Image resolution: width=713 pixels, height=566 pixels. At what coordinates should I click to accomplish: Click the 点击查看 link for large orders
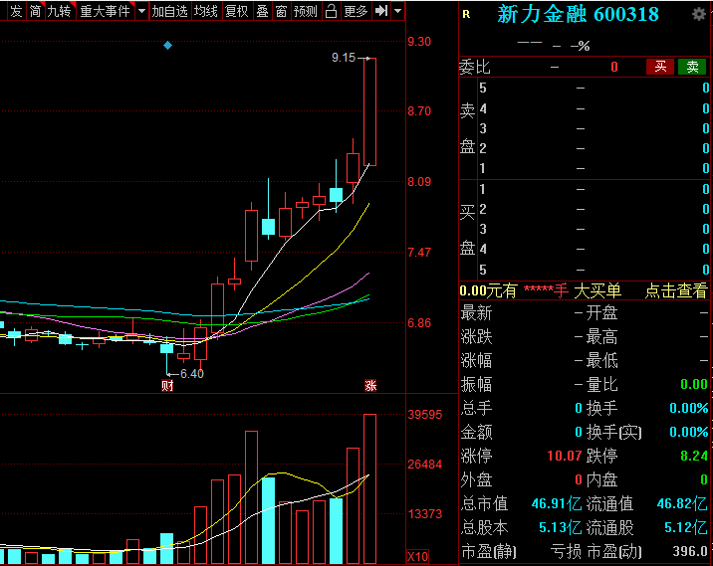[x=675, y=290]
